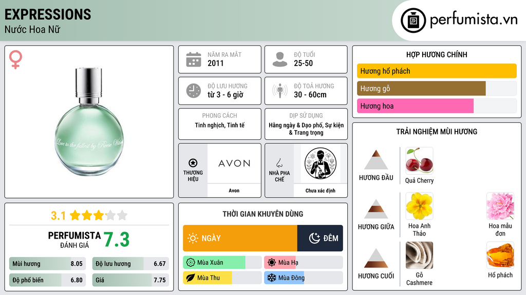Click the PERFUMISTA ĐÁNH GIÁ label

point(74,240)
